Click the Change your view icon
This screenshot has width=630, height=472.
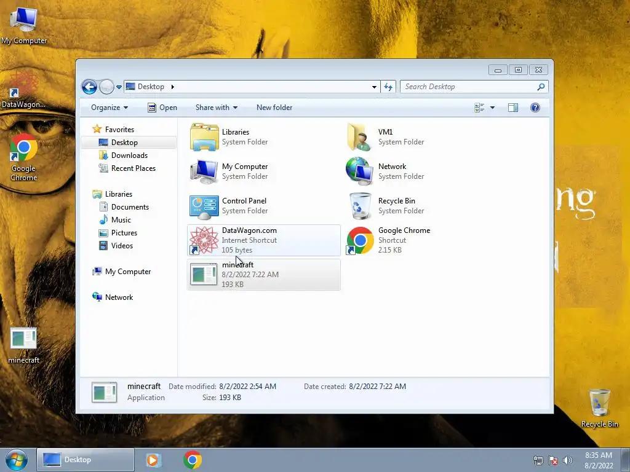pyautogui.click(x=479, y=108)
